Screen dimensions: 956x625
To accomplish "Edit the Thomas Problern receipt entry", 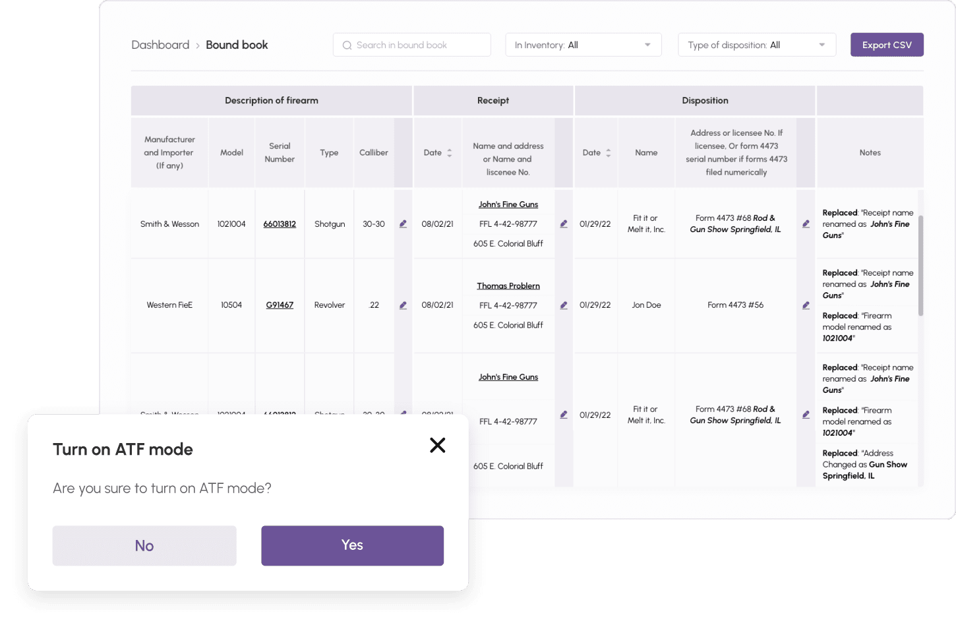I will tap(564, 305).
